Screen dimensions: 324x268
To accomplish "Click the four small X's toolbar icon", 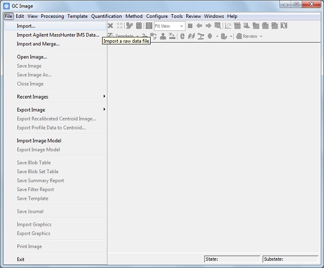I will [x=120, y=25].
